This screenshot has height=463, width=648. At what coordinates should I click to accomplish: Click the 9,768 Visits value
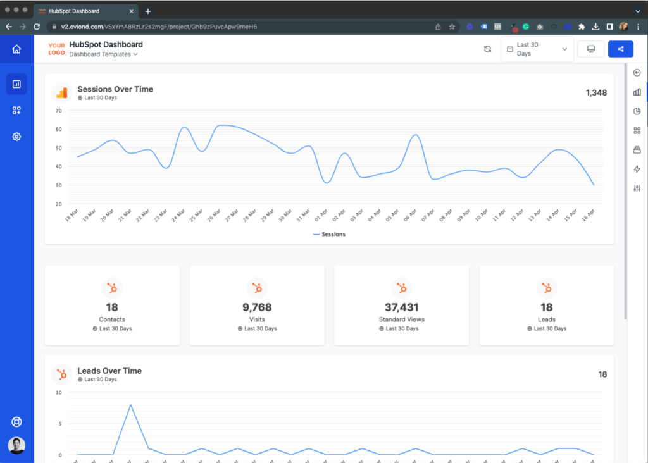[257, 307]
